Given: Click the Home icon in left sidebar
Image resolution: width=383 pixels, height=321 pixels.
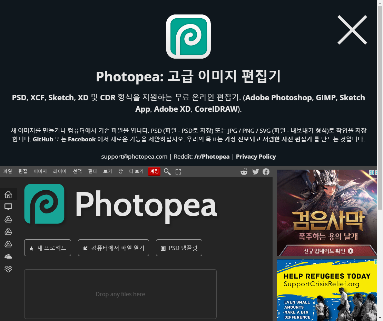Looking at the screenshot, I should pos(8,194).
